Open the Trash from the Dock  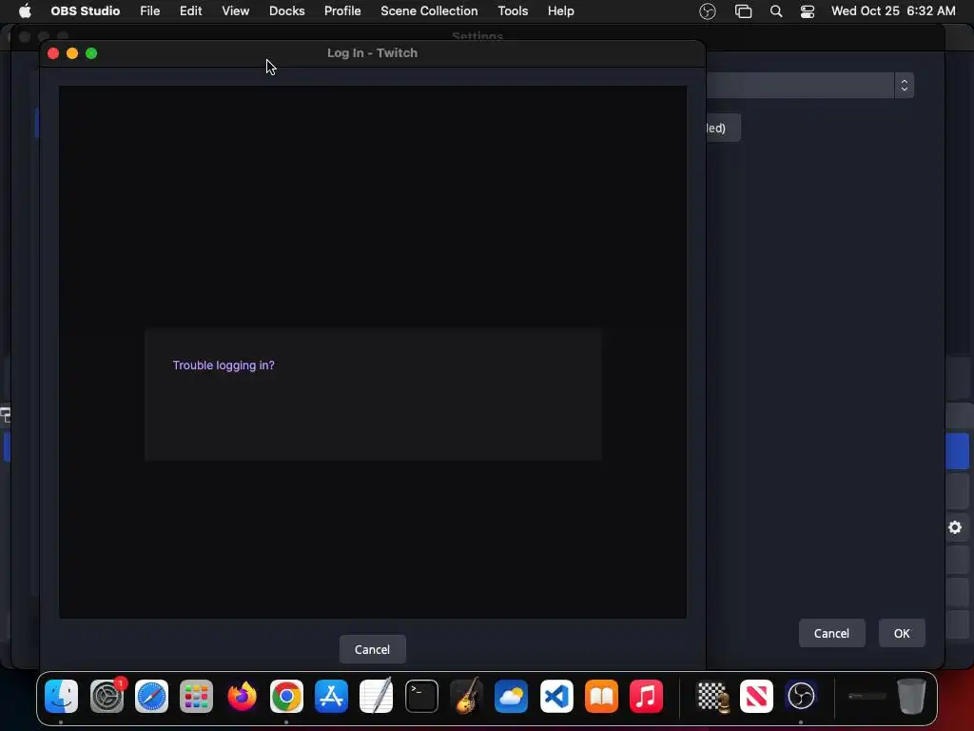(911, 696)
